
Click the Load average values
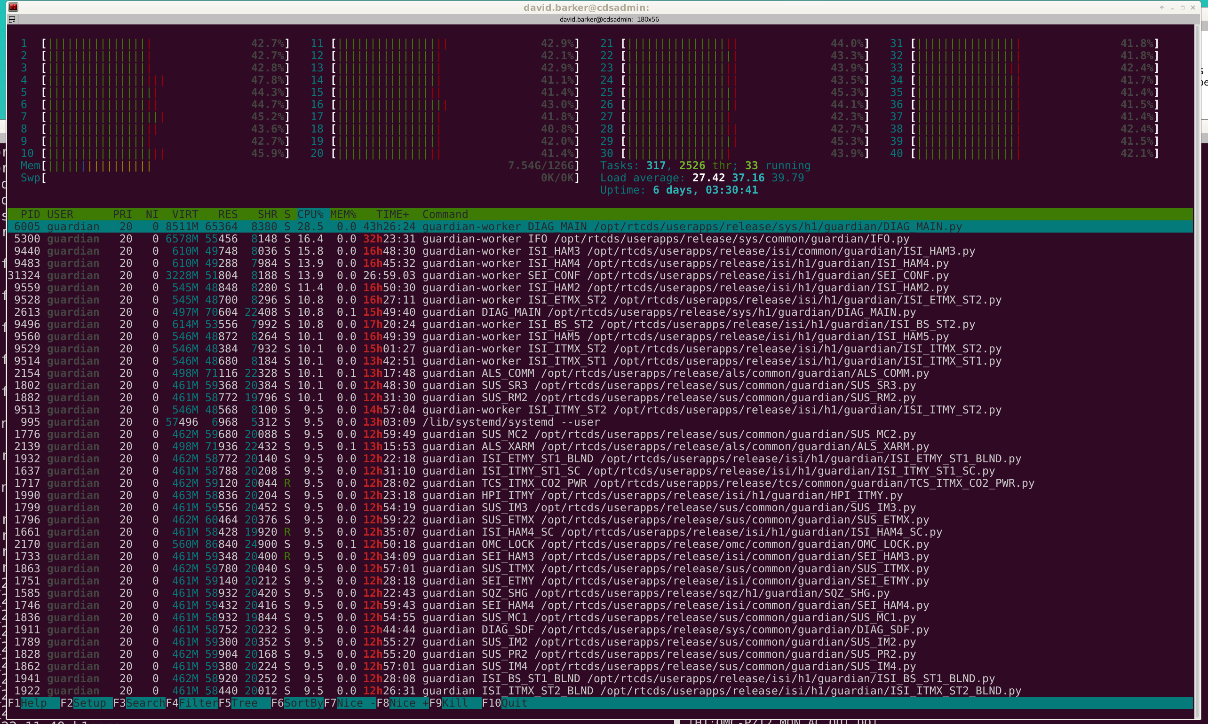pos(748,178)
